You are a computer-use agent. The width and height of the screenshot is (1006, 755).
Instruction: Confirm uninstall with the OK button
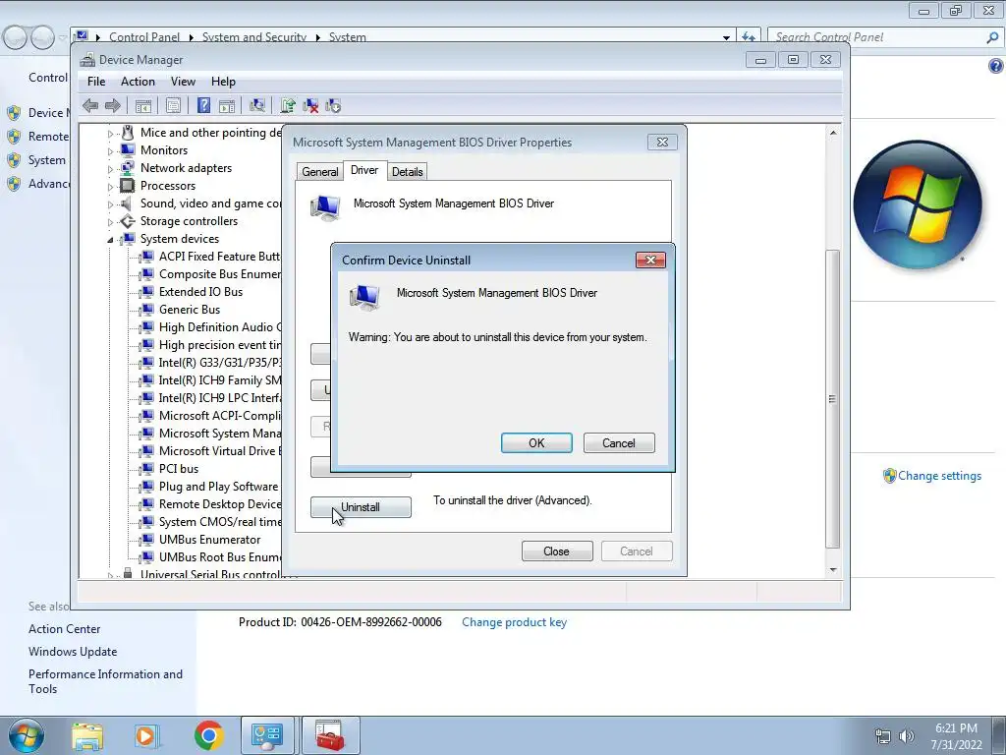(x=536, y=443)
